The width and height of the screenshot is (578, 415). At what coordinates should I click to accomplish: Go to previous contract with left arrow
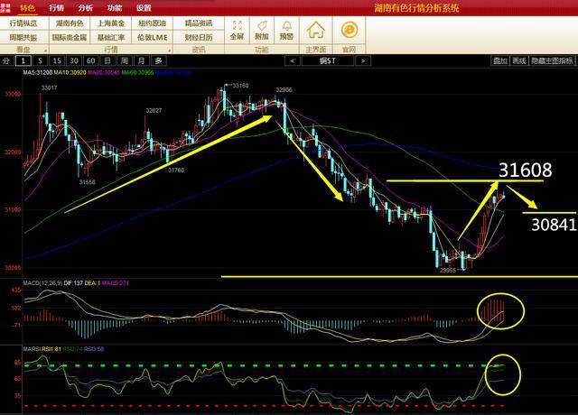pos(292,60)
